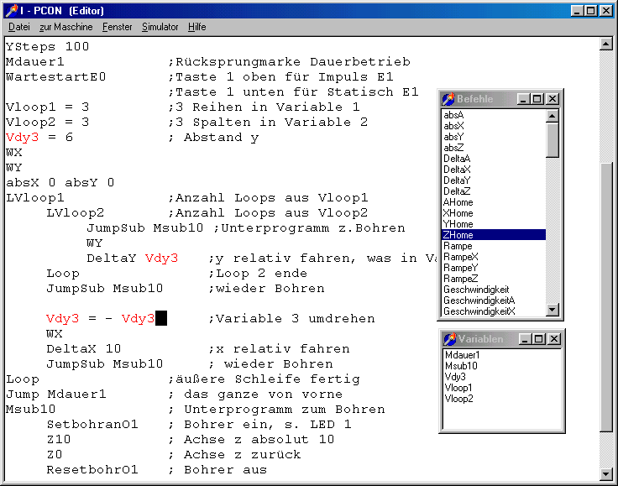Click the Befehle window title icon

pos(448,99)
